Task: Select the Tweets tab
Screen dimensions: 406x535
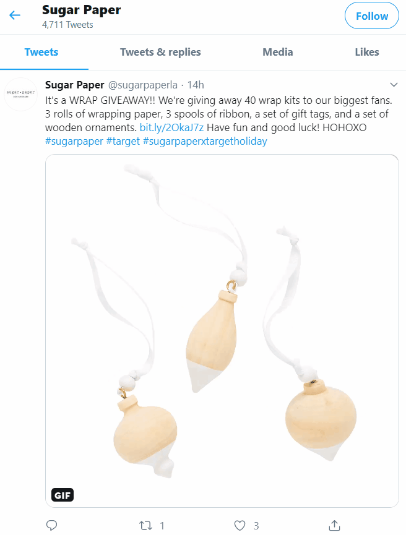Action: (x=41, y=52)
